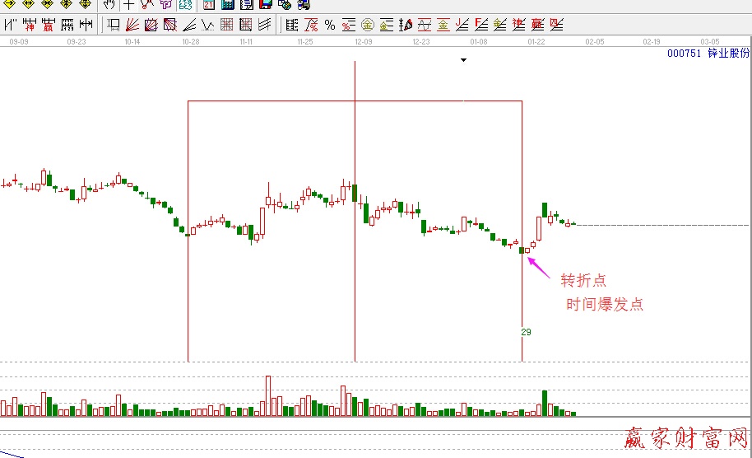This screenshot has width=752, height=458.
Task: Click the first yellow diamond arrow icon
Action: [9, 5]
